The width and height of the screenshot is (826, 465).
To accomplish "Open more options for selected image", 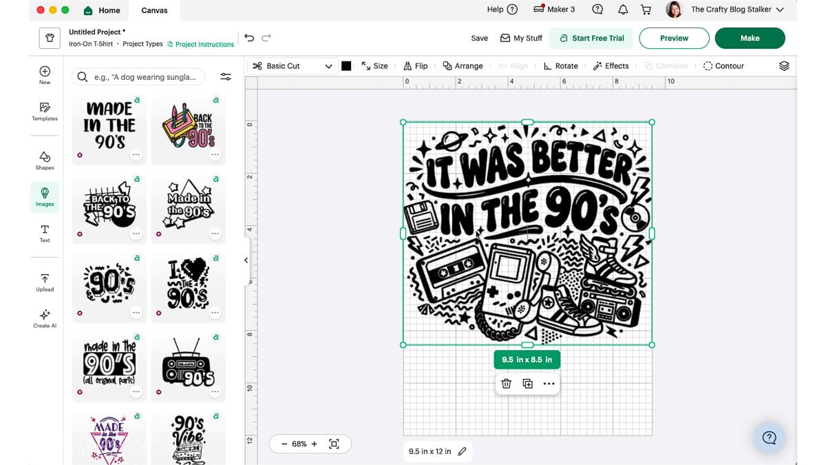I will pos(549,384).
